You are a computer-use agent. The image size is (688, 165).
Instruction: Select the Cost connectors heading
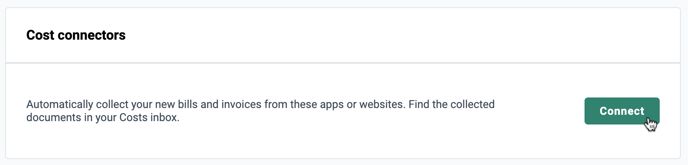click(x=76, y=35)
